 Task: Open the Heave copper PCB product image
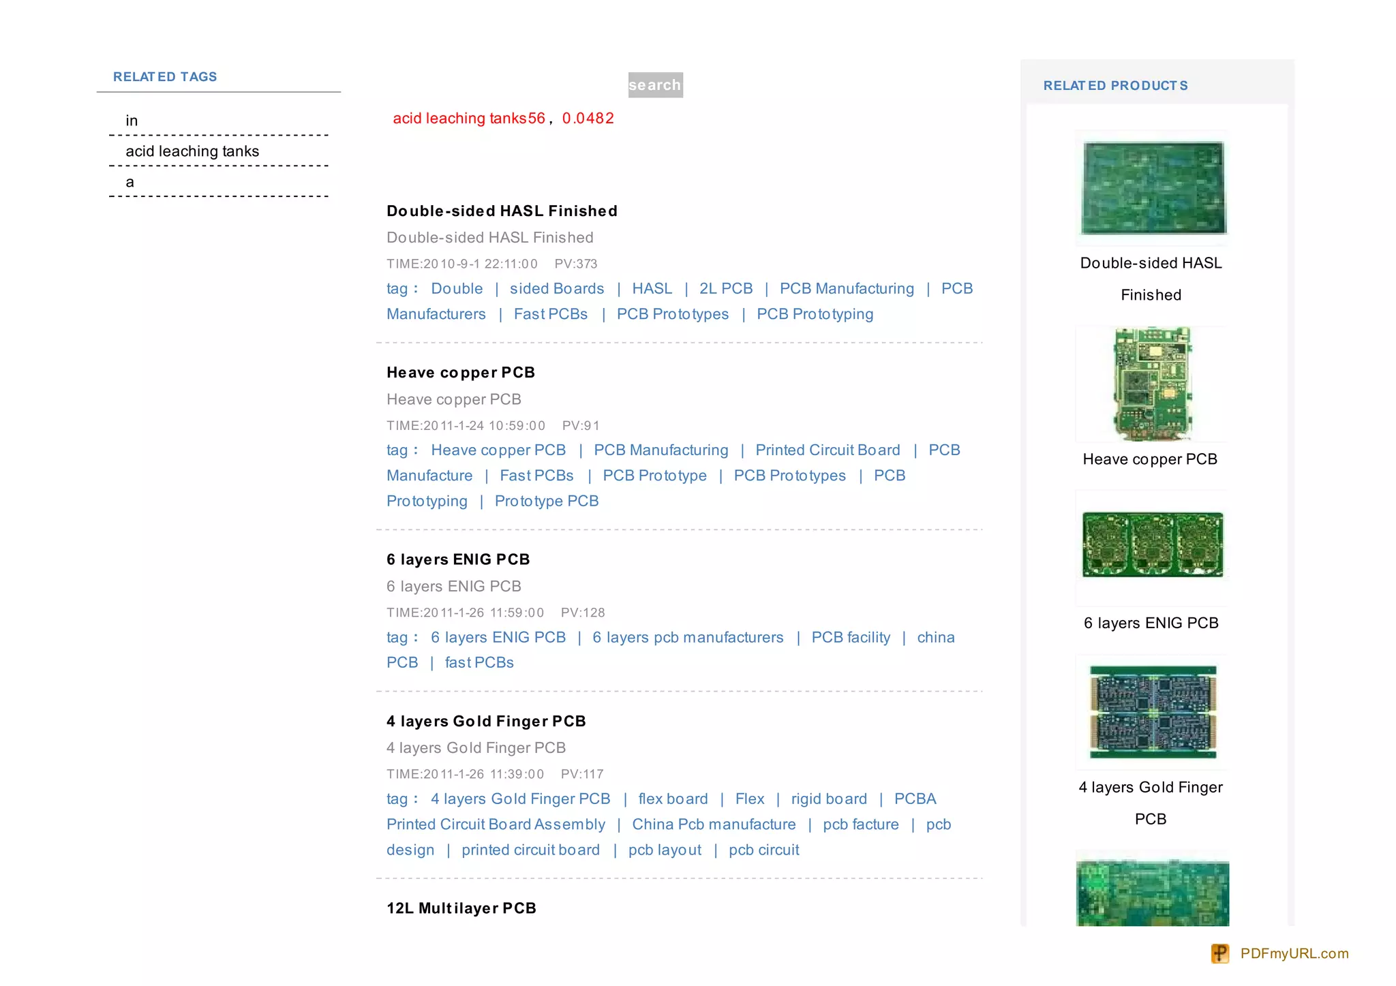(x=1152, y=384)
